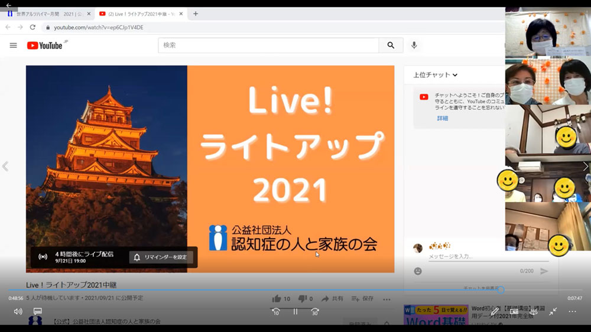The height and width of the screenshot is (332, 591).
Task: Select the bottom participant tile with yellow curtain
Action: pyautogui.click(x=548, y=226)
